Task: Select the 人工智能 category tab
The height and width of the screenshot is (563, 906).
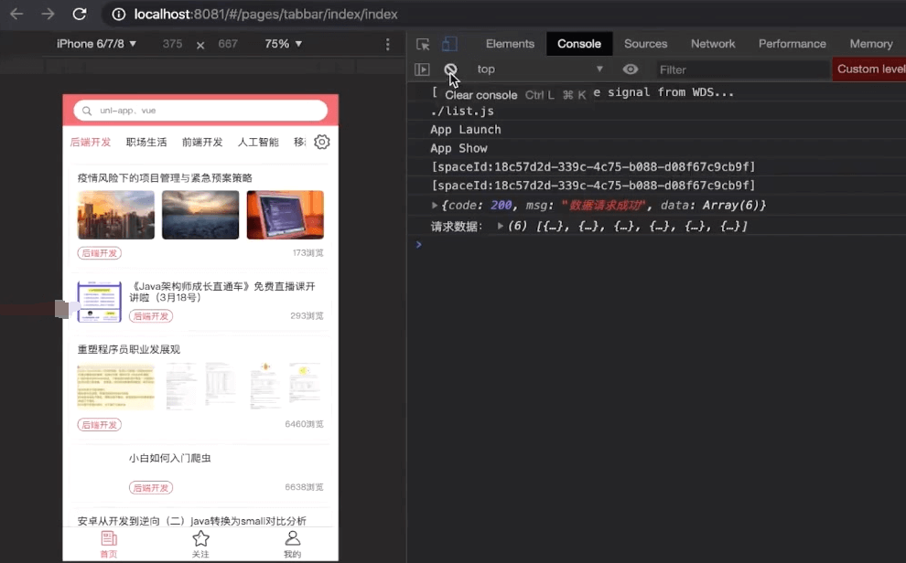Action: pyautogui.click(x=258, y=142)
